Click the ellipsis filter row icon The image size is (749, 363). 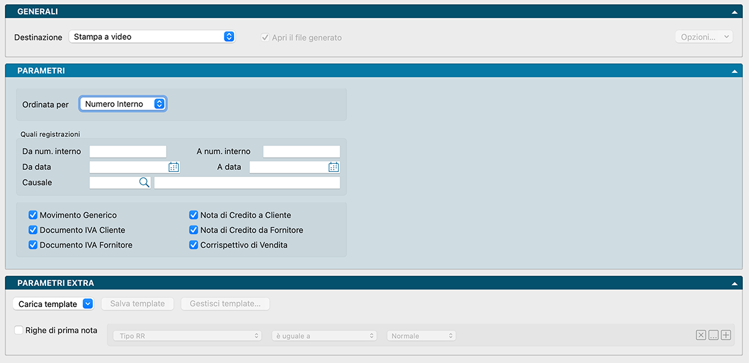(x=714, y=336)
